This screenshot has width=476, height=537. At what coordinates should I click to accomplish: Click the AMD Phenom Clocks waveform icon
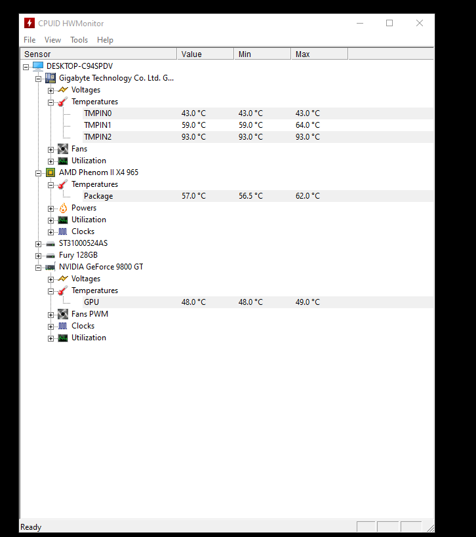pos(63,232)
